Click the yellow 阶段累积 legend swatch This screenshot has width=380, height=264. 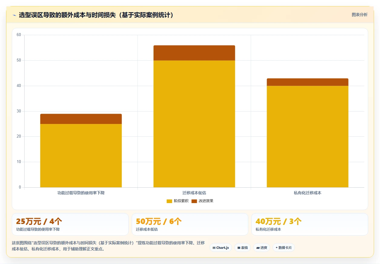coord(169,201)
